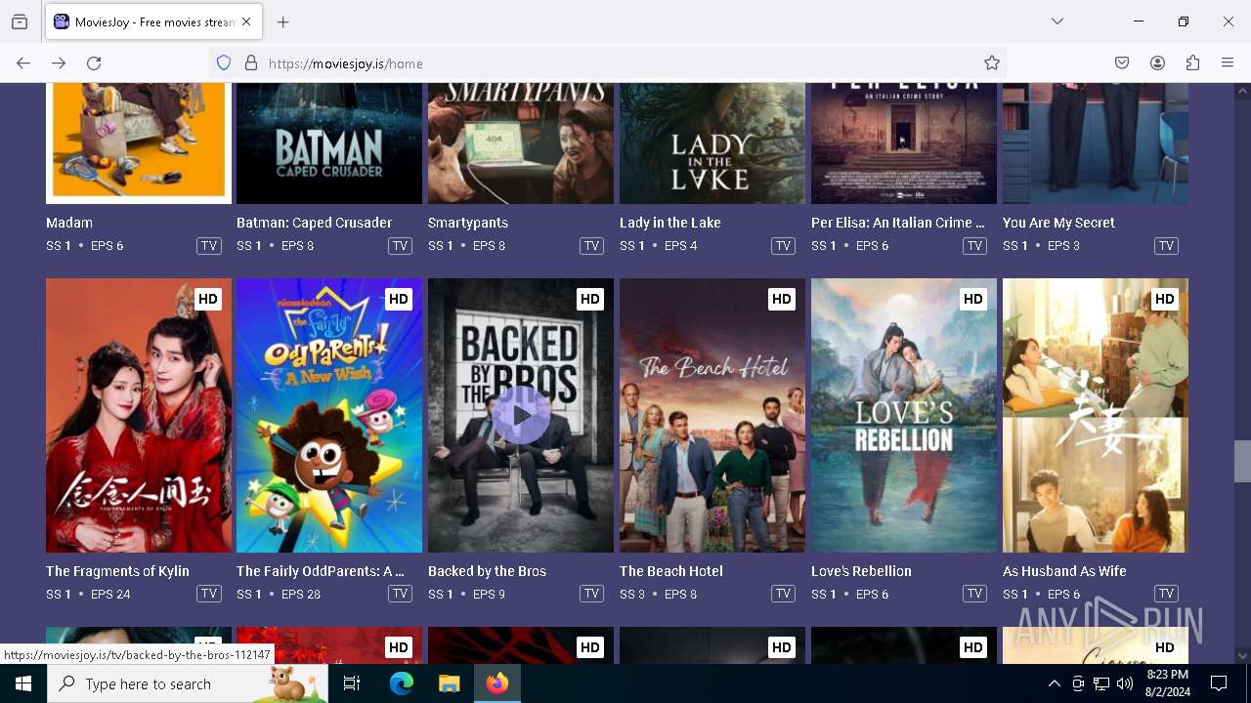This screenshot has width=1251, height=703.
Task: Click the Firefox View icon in tab bar
Action: click(20, 21)
